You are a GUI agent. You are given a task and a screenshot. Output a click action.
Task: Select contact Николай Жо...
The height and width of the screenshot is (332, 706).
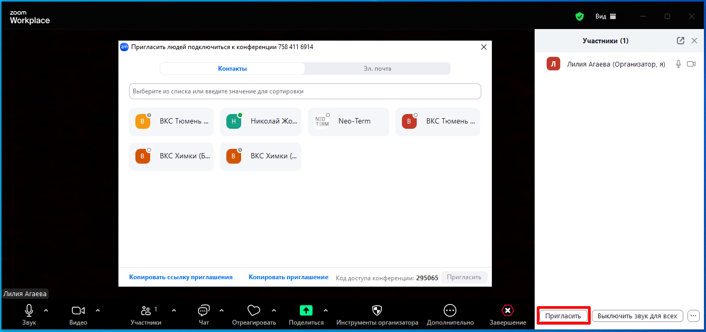click(261, 121)
